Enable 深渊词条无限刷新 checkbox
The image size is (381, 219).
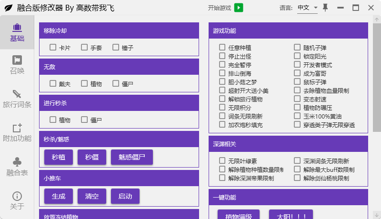pos(297,160)
